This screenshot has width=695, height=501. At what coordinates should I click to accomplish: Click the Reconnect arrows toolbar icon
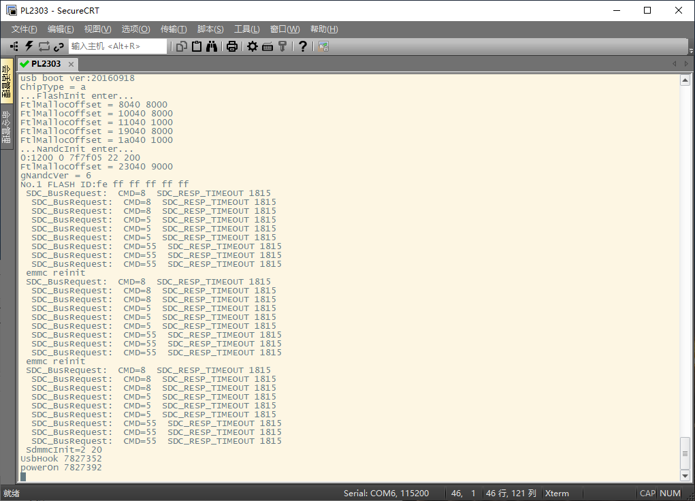pos(44,46)
